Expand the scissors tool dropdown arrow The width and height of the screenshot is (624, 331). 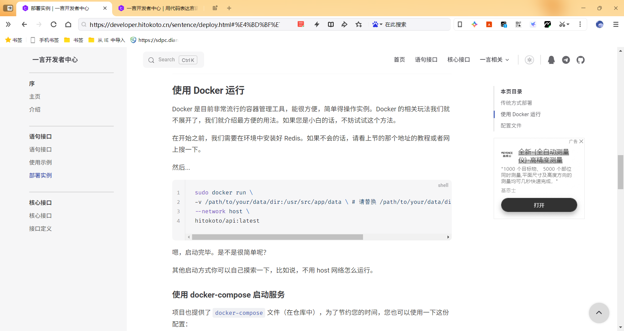click(568, 24)
